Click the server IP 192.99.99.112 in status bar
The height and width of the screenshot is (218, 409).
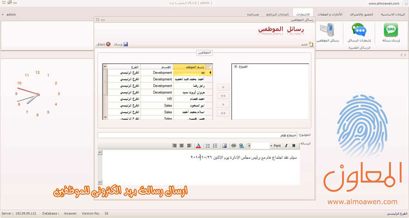tap(26, 214)
